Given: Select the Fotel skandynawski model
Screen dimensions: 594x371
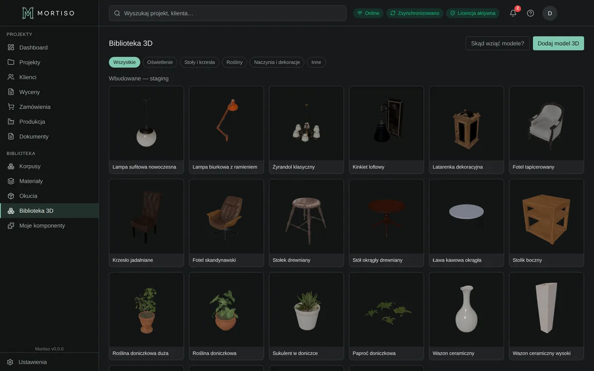Looking at the screenshot, I should (x=227, y=223).
